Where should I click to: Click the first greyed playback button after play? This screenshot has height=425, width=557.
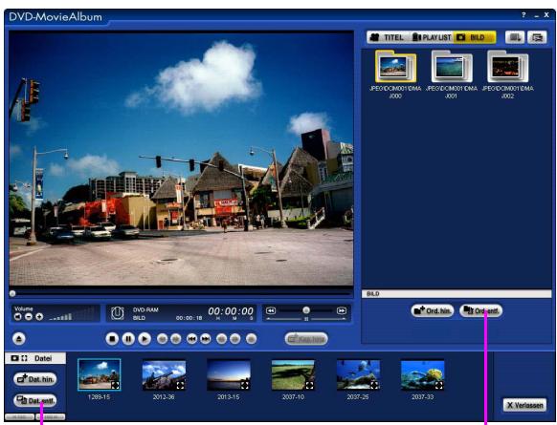click(x=162, y=339)
